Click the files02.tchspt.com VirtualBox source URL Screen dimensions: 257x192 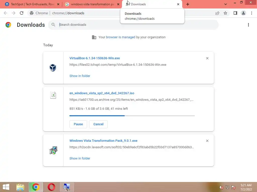tap(118, 65)
